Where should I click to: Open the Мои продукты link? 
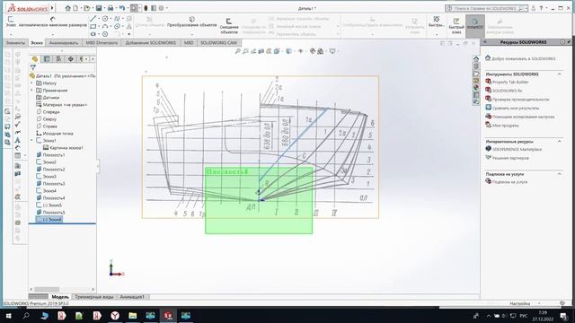pos(505,126)
